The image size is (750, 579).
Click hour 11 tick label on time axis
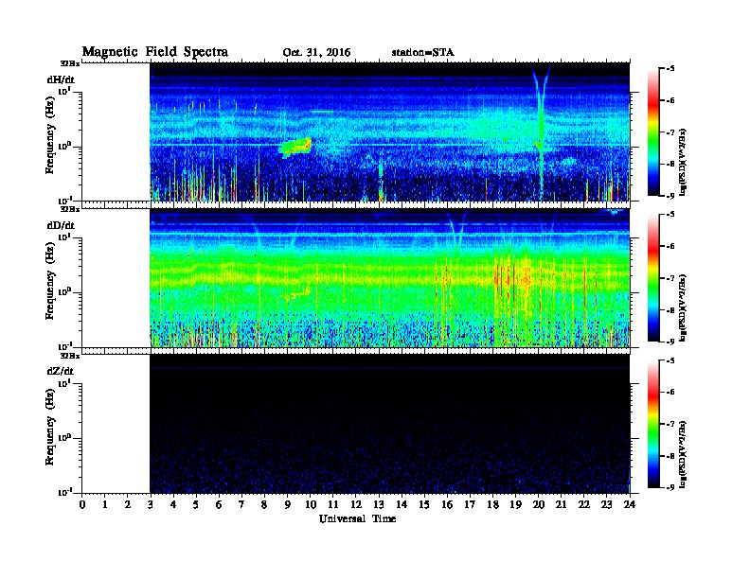coord(333,505)
